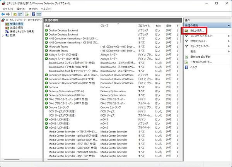Select Media Center Extender - qWave (TCP 受信)
Image resolution: width=232 pixels, height=167 pixels.
pos(73,136)
